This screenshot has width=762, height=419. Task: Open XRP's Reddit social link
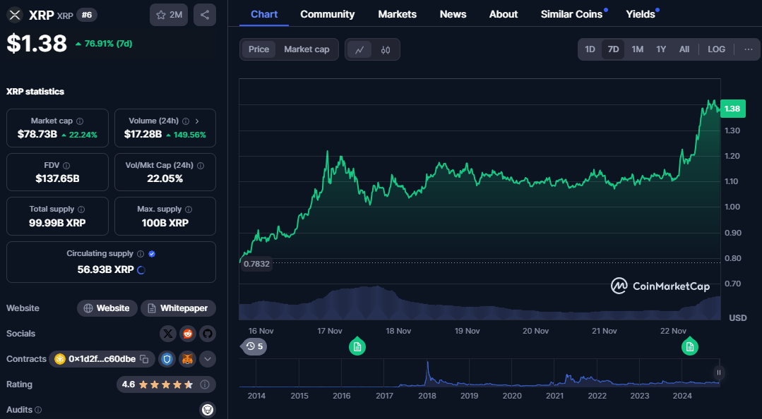coord(188,334)
